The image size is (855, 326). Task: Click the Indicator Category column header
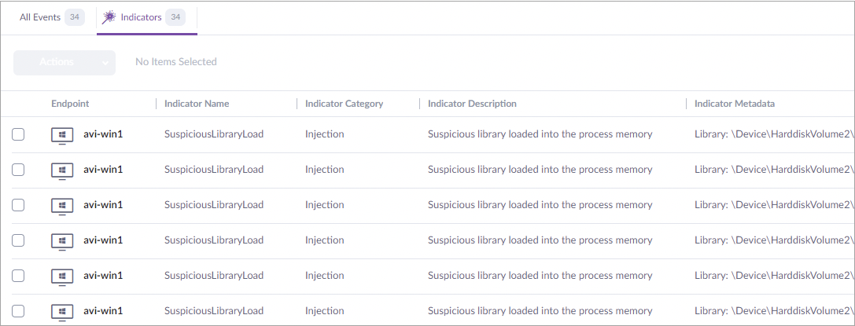pyautogui.click(x=344, y=104)
